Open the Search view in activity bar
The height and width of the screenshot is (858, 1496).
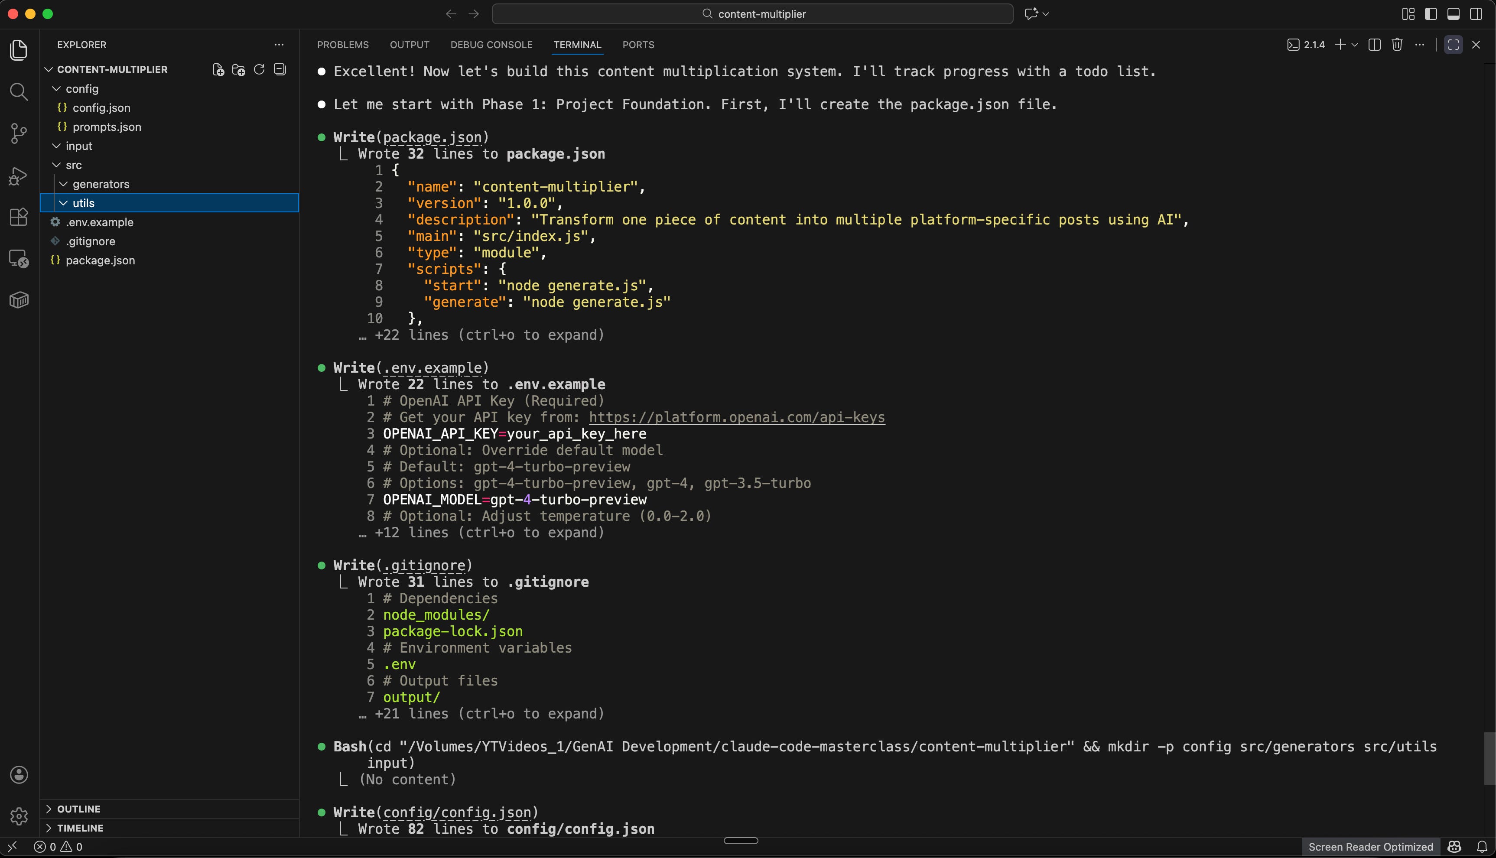point(19,91)
